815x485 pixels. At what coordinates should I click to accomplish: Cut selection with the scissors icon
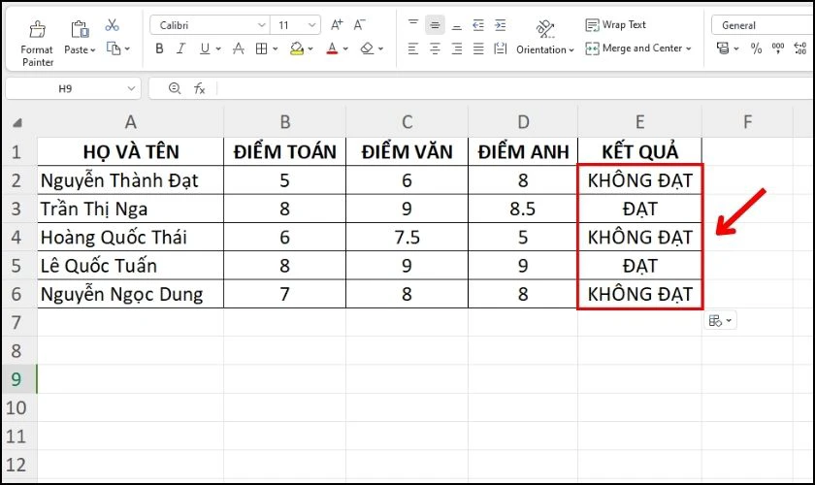click(113, 24)
